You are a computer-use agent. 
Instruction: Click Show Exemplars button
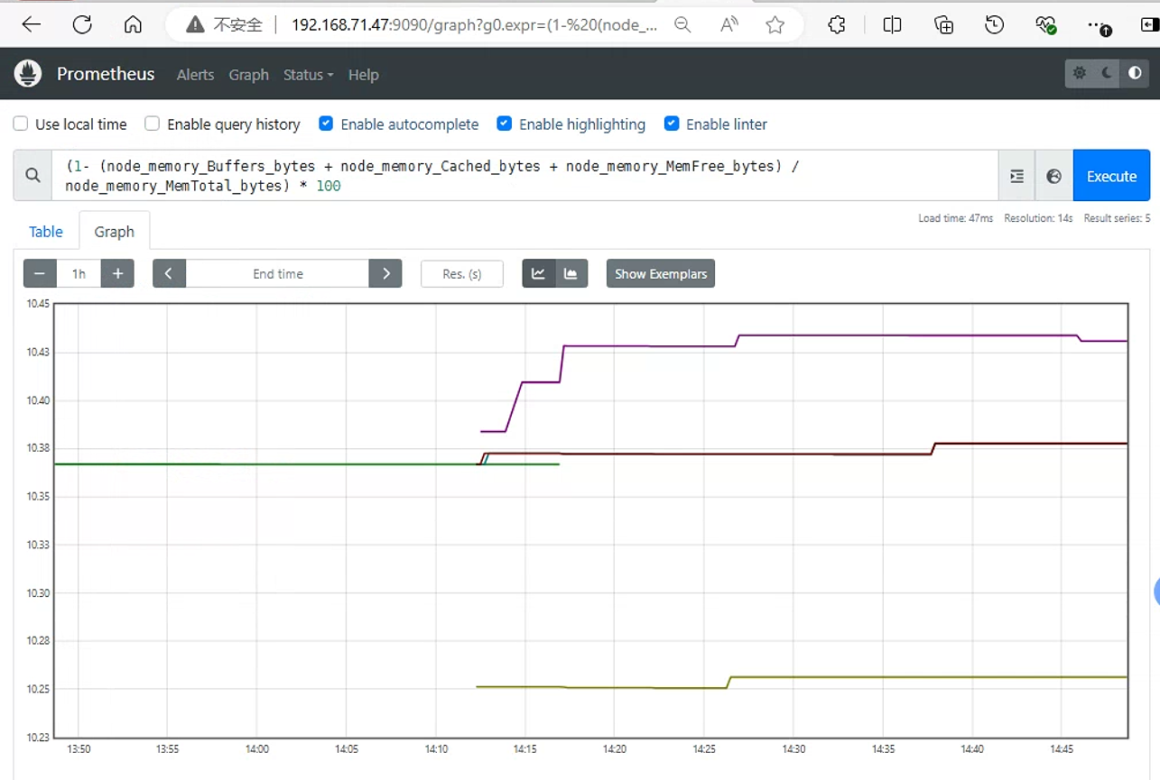pyautogui.click(x=661, y=273)
